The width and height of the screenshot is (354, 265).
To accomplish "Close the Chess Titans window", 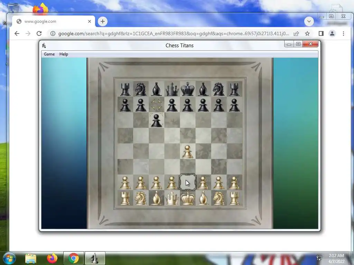I will point(310,44).
